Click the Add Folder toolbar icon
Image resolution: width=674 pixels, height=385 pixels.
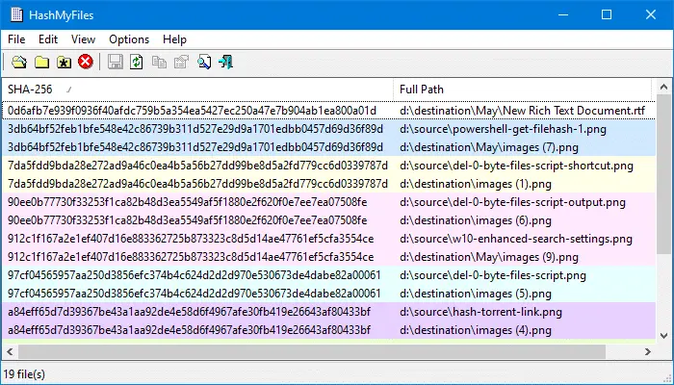41,62
